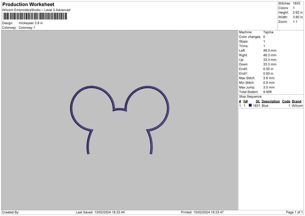Click the EndX value 0.00 in
Image resolution: width=305 pixels, height=216 pixels.
tap(268, 69)
